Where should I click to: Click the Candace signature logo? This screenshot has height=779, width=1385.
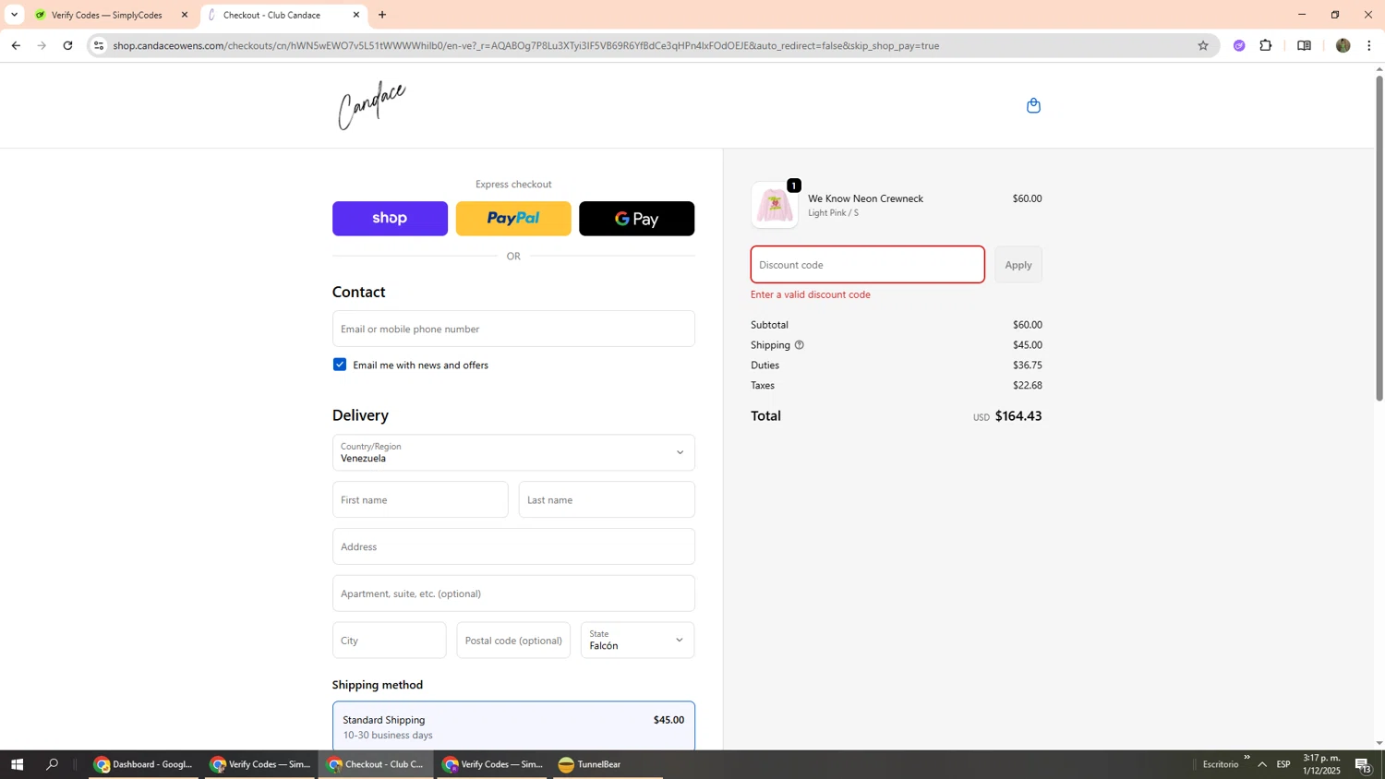(371, 105)
